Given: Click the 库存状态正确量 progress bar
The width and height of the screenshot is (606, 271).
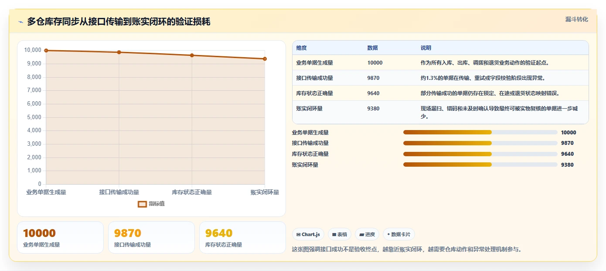Looking at the screenshot, I should (x=480, y=154).
